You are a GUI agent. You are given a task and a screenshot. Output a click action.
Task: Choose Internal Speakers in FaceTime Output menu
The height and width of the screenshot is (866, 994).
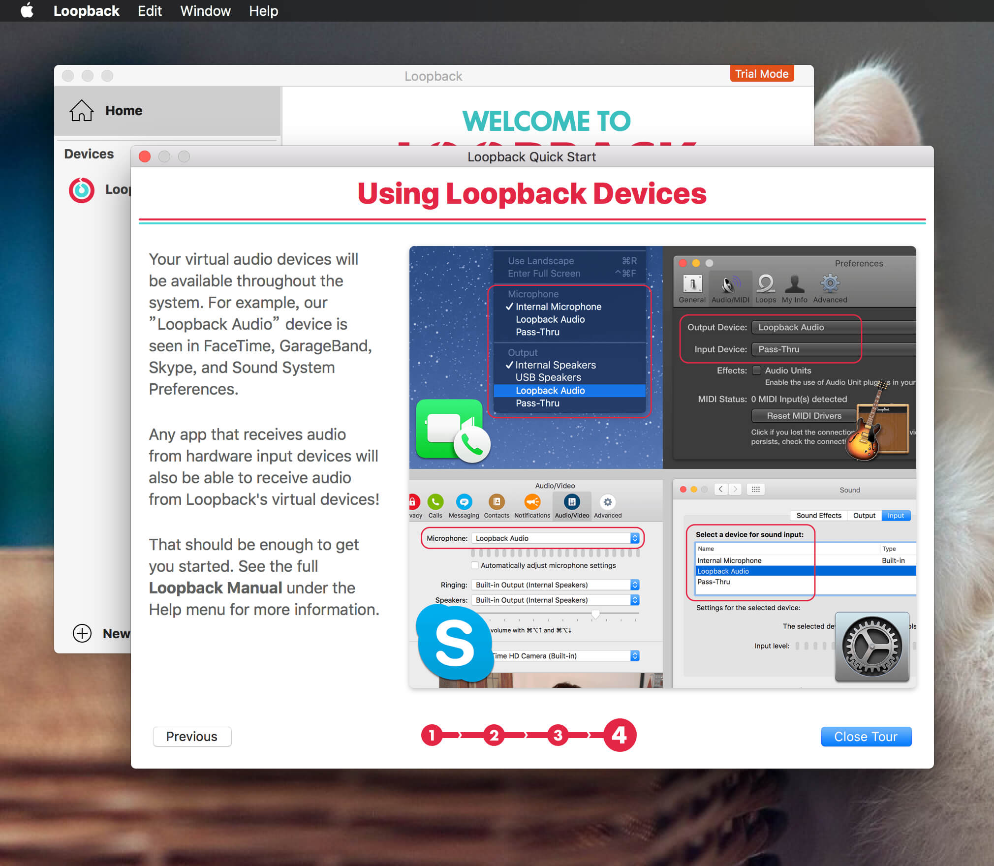point(570,365)
